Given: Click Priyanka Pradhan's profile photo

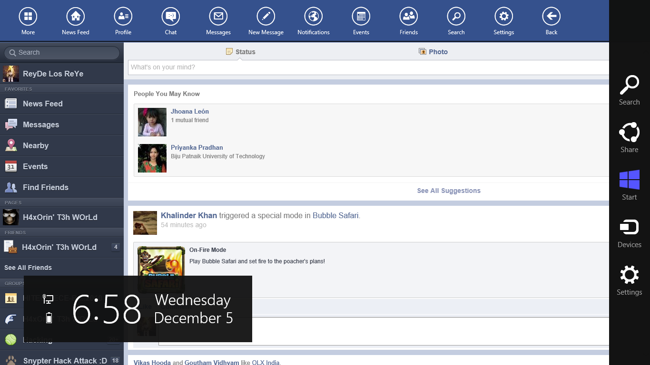Looking at the screenshot, I should point(152,158).
